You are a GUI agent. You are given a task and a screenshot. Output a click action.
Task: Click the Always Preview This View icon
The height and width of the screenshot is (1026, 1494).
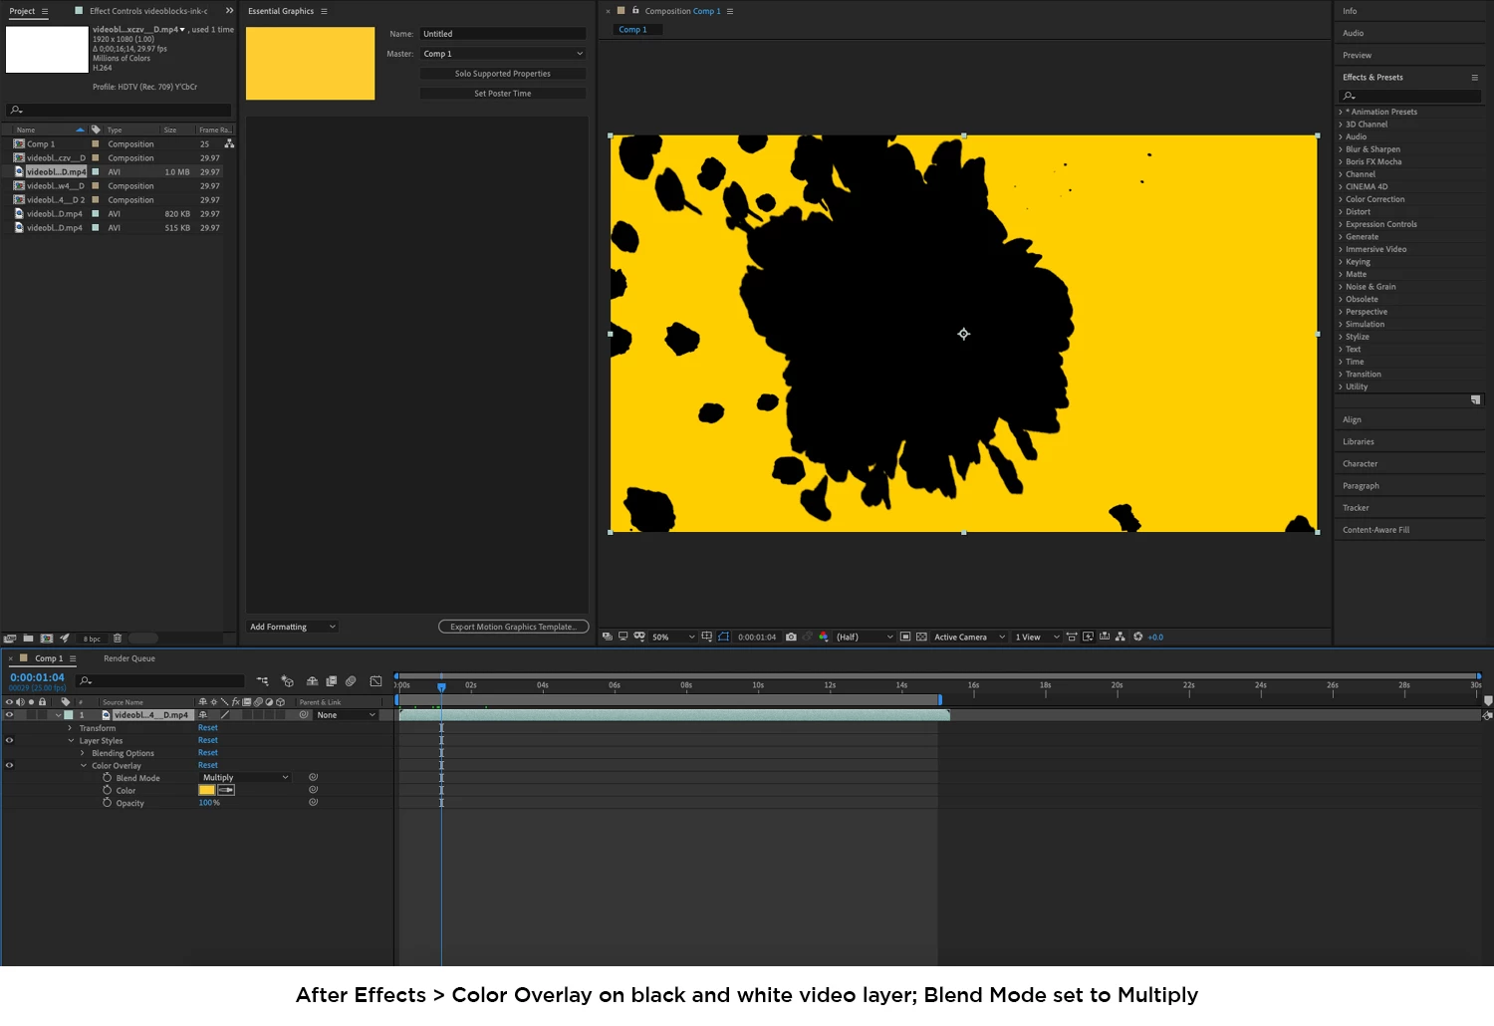pyautogui.click(x=607, y=637)
